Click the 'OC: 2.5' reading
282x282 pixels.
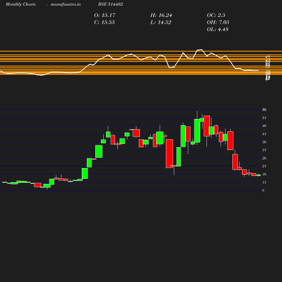(x=216, y=15)
